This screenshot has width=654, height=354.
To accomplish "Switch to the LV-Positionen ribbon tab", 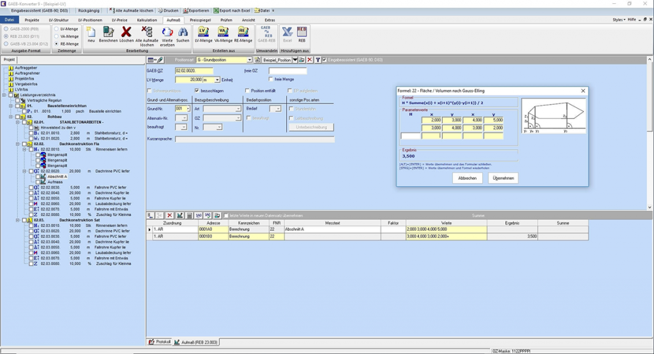I will pos(90,20).
